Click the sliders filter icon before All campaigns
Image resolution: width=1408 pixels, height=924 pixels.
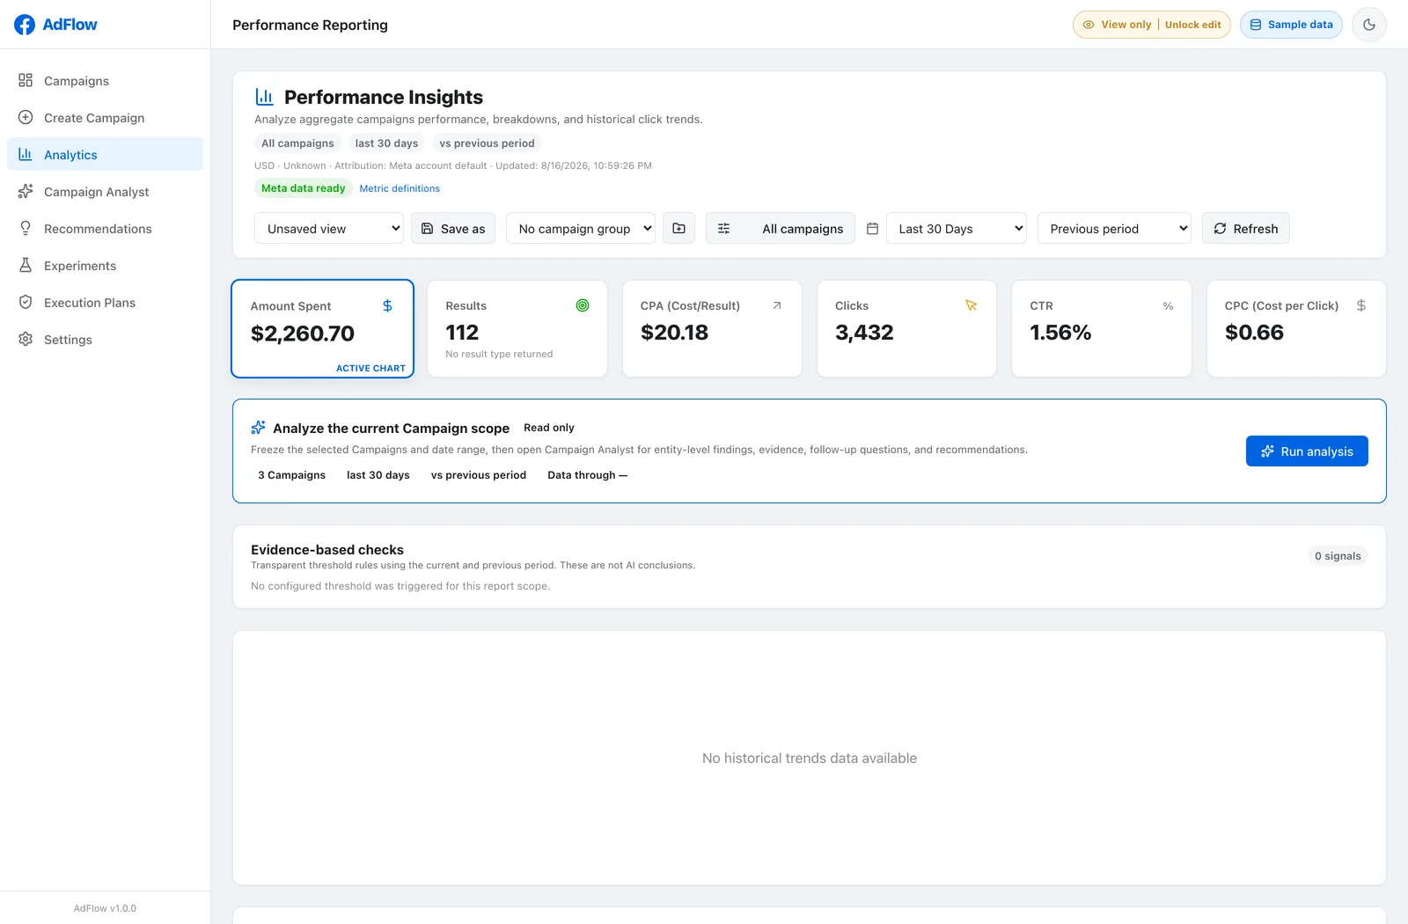(723, 228)
